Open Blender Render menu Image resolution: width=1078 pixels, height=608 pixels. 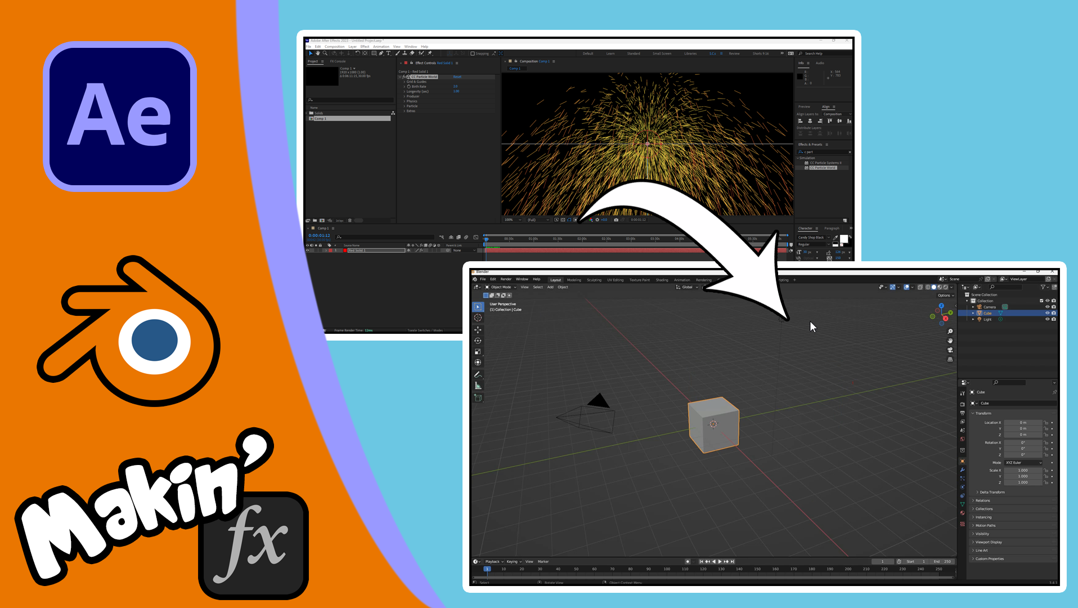pyautogui.click(x=506, y=279)
